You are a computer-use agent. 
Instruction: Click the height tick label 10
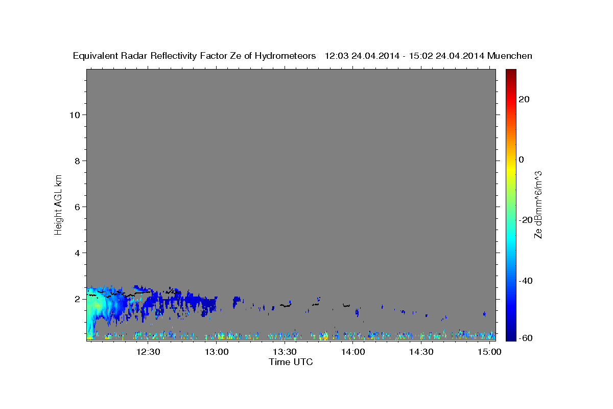pyautogui.click(x=75, y=115)
